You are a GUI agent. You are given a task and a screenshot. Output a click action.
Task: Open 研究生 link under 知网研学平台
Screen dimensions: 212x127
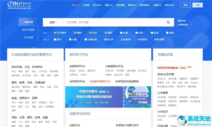click(73, 71)
